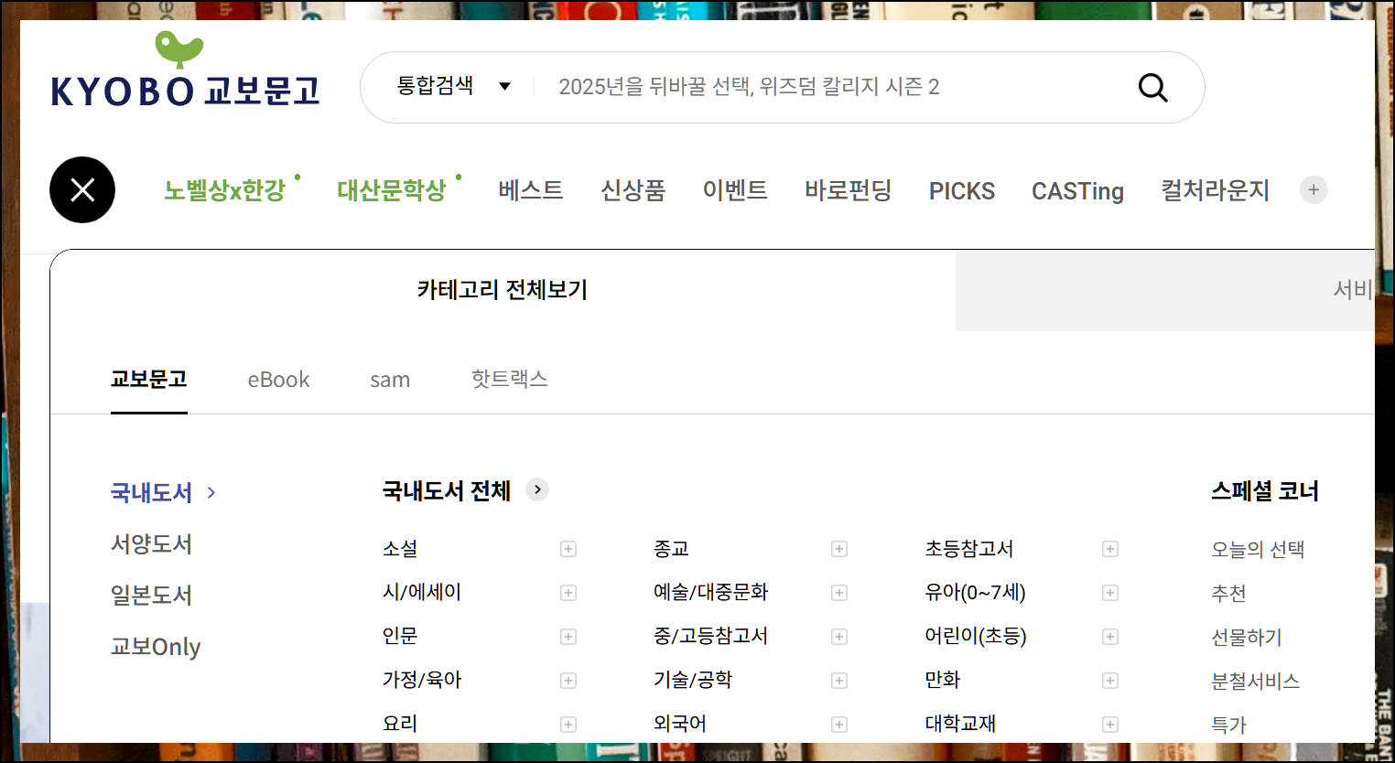The height and width of the screenshot is (763, 1395).
Task: Open the 종교 category link
Action: (671, 548)
